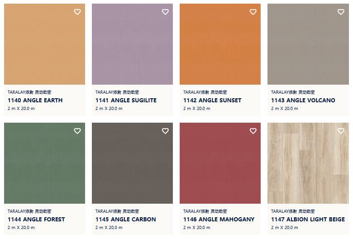This screenshot has width=353, height=239.
Task: Favorite the 1141 Angle Sugilite heart icon
Action: point(165,12)
